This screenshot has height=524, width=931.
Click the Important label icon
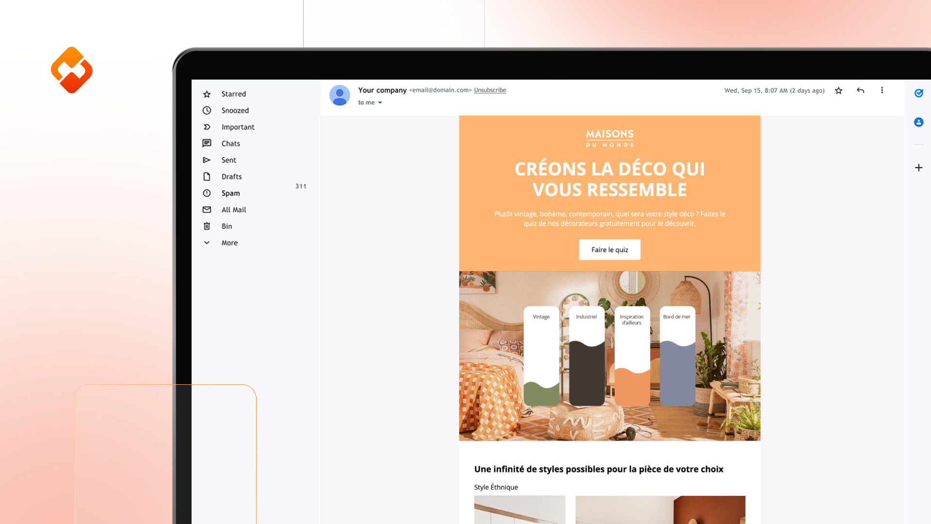[x=207, y=127]
